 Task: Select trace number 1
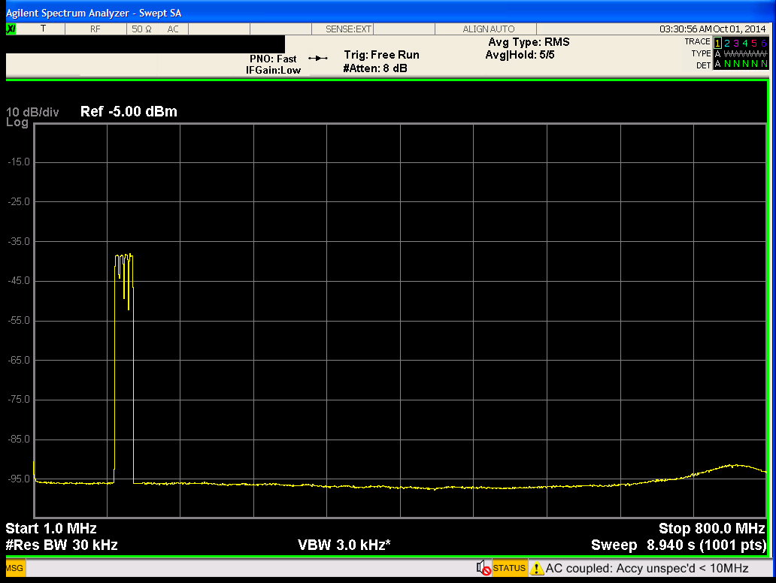pyautogui.click(x=718, y=42)
